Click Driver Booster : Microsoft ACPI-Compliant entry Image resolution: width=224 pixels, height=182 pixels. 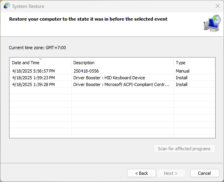coord(121,84)
